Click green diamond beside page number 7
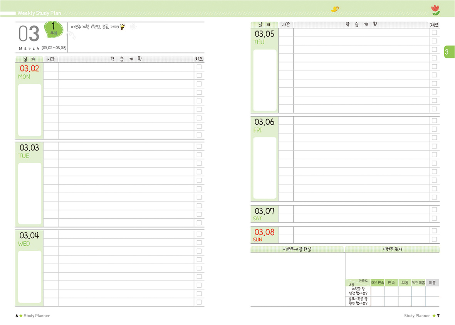The height and width of the screenshot is (325, 455). [x=434, y=316]
